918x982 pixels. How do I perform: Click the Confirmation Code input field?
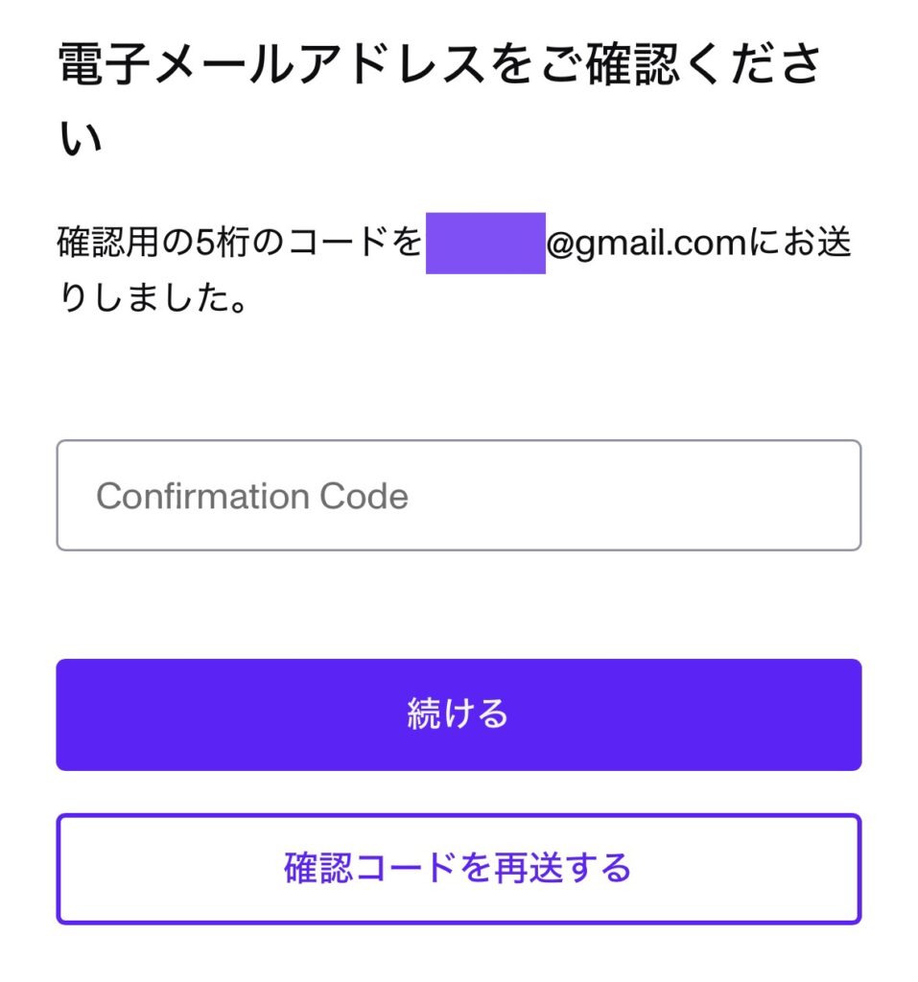(459, 496)
